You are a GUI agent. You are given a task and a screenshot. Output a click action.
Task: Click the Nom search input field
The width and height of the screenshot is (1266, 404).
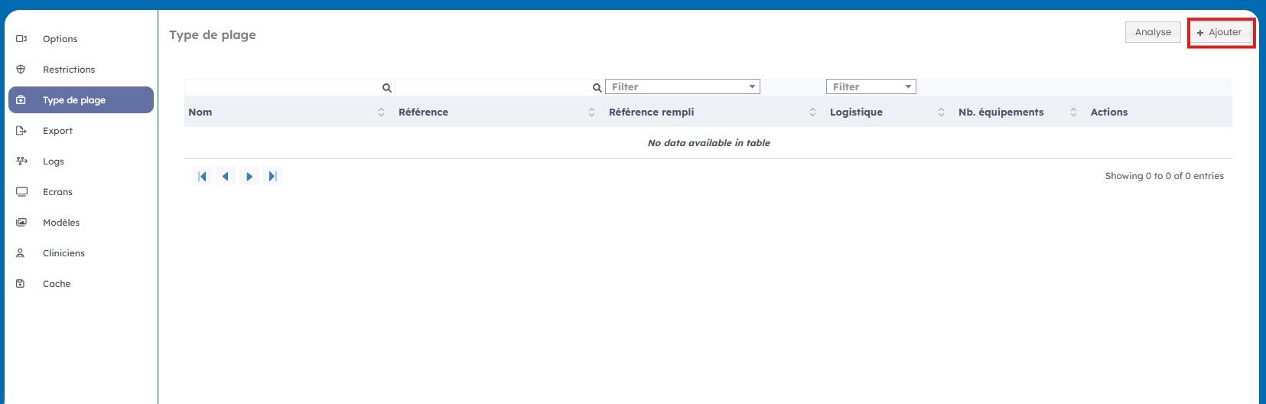tap(282, 88)
